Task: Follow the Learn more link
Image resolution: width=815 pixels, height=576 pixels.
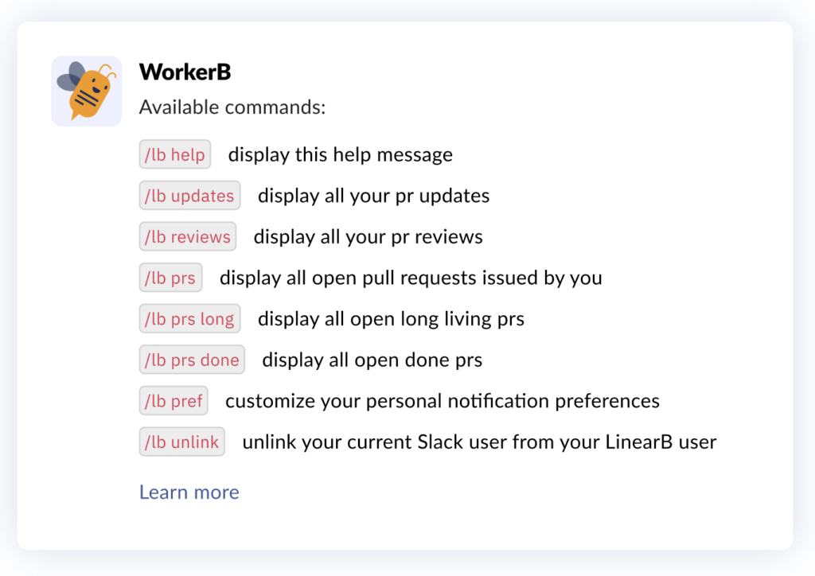Action: [189, 492]
